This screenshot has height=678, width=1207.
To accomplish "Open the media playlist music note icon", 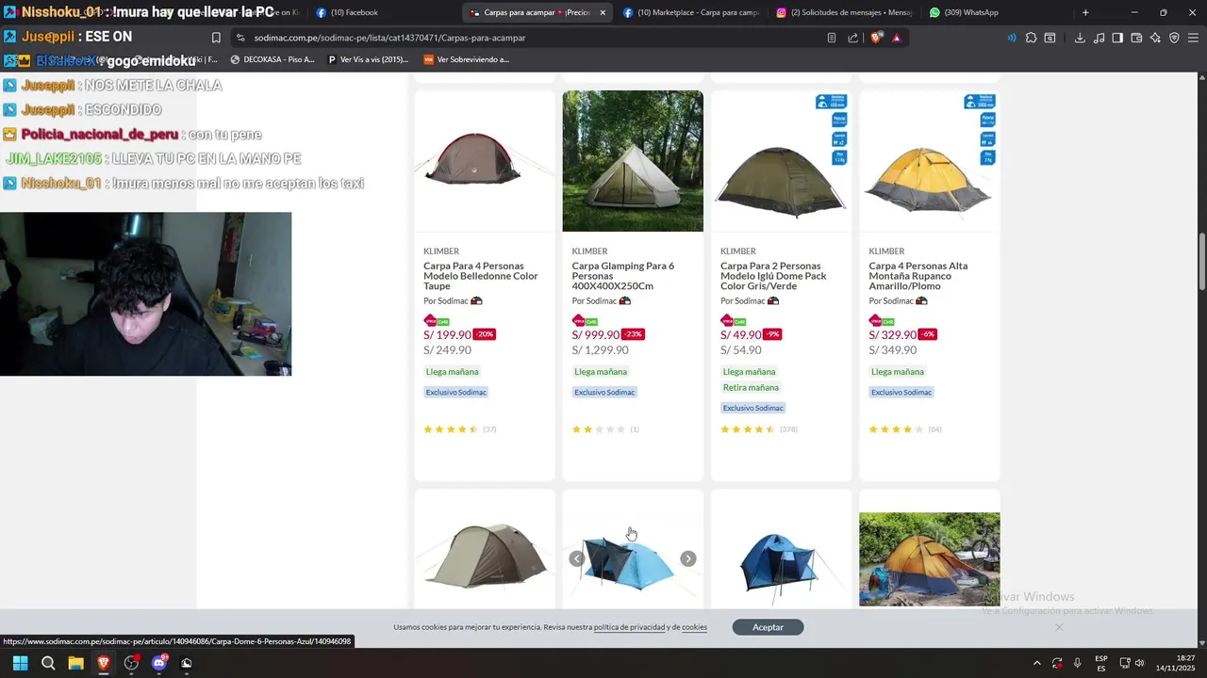I will (1099, 38).
